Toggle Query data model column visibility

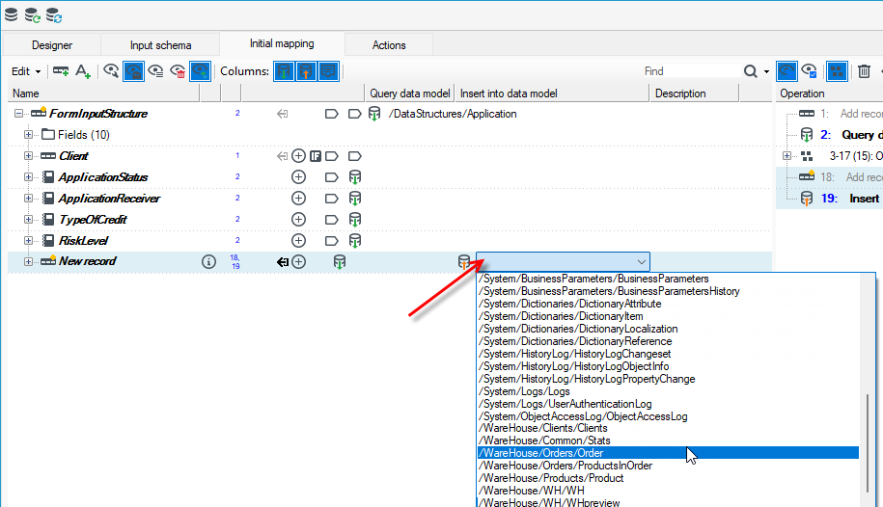tap(285, 71)
